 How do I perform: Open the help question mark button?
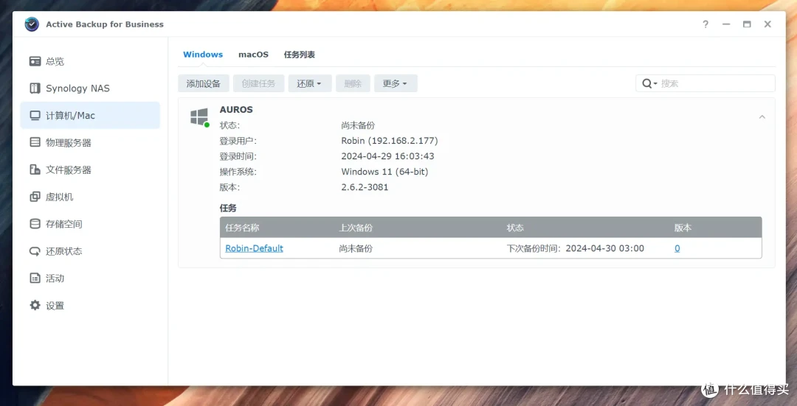pyautogui.click(x=705, y=24)
